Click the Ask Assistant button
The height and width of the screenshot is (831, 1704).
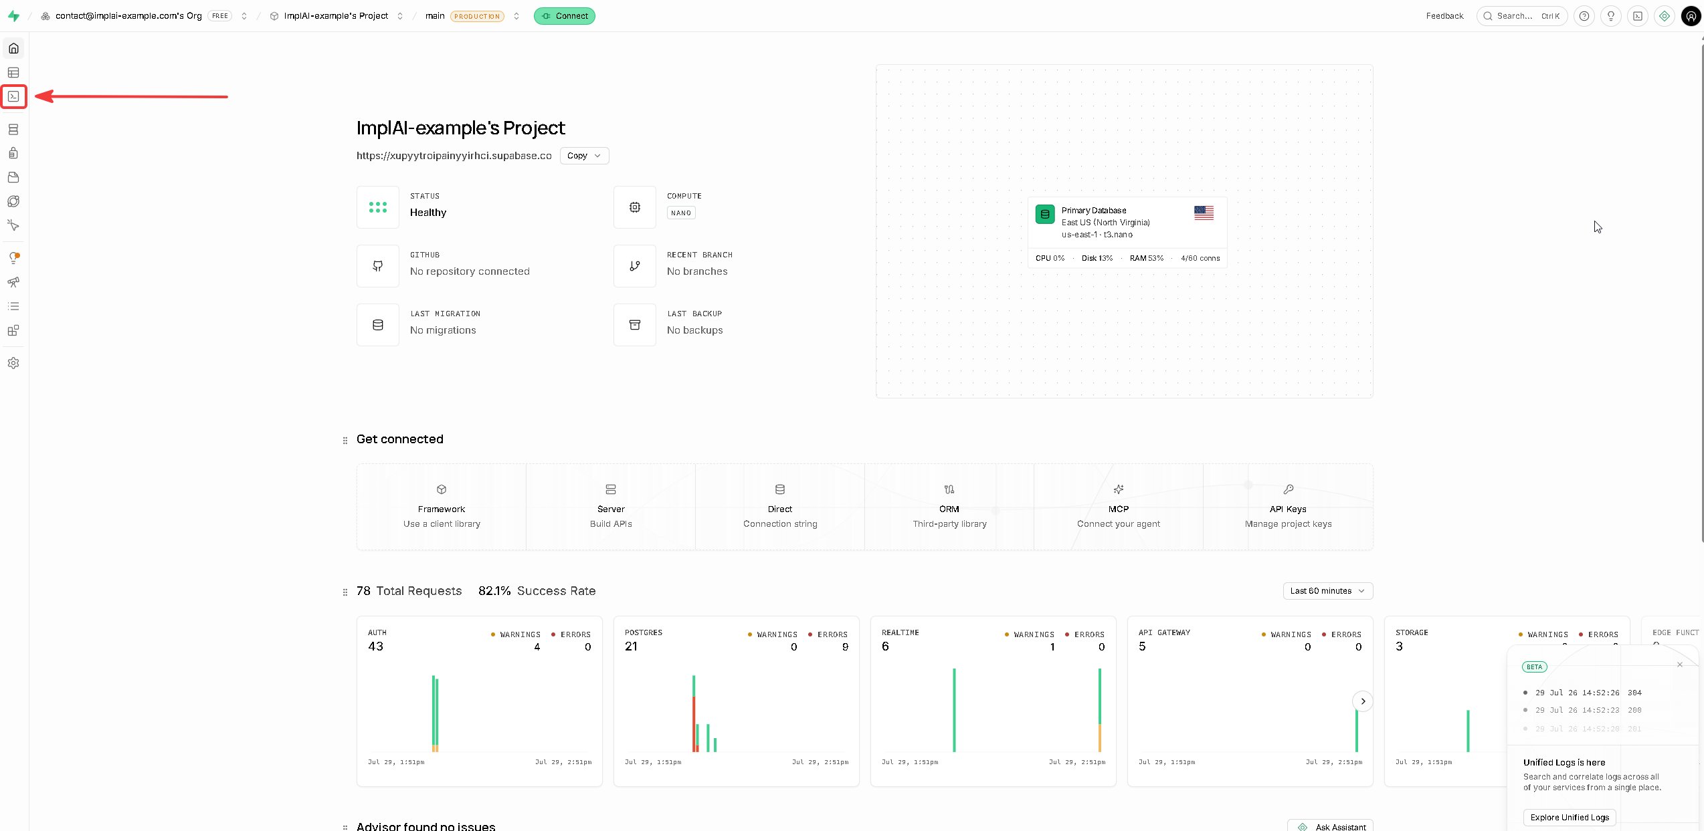[x=1330, y=826]
